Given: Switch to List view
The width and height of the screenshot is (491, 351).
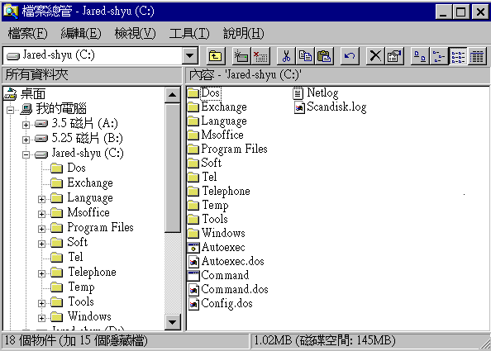Looking at the screenshot, I should (x=458, y=56).
